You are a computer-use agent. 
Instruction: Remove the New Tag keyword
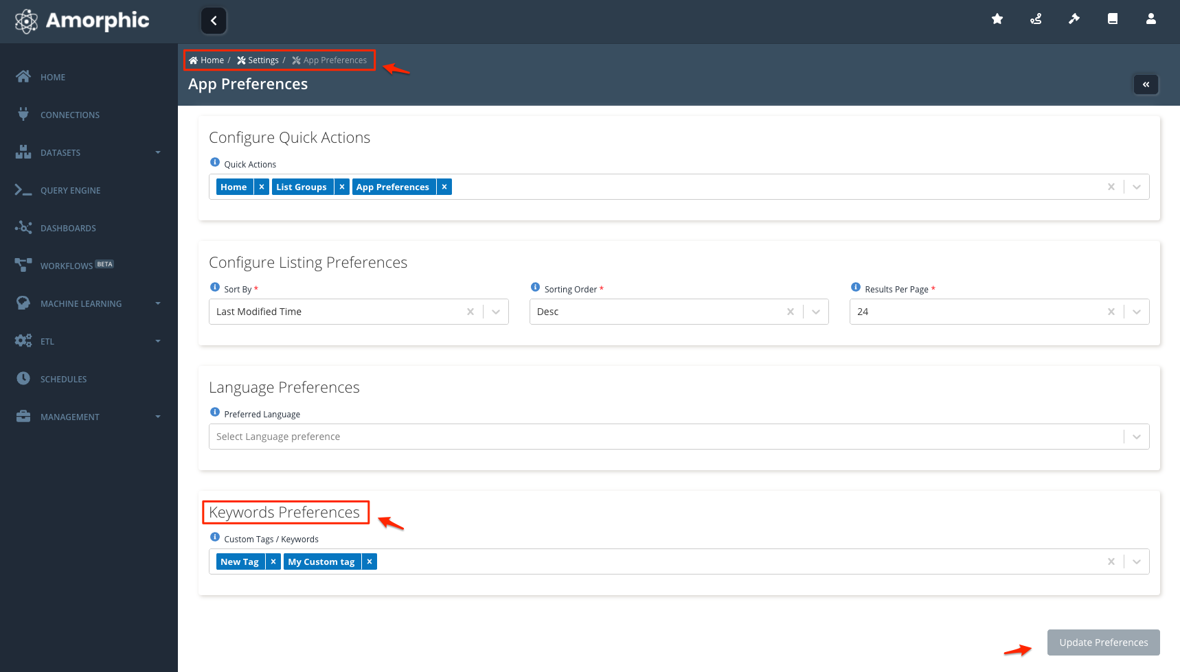273,561
